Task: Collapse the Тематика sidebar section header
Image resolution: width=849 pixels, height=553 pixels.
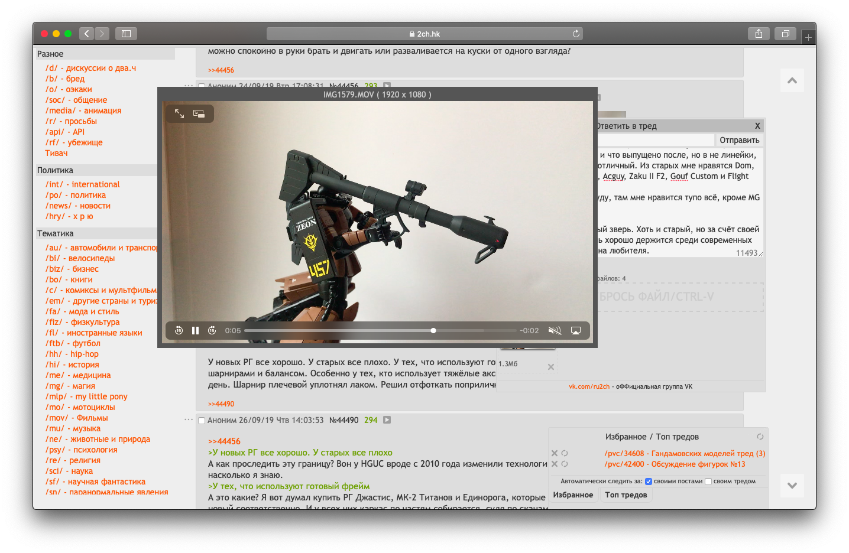Action: click(x=96, y=233)
